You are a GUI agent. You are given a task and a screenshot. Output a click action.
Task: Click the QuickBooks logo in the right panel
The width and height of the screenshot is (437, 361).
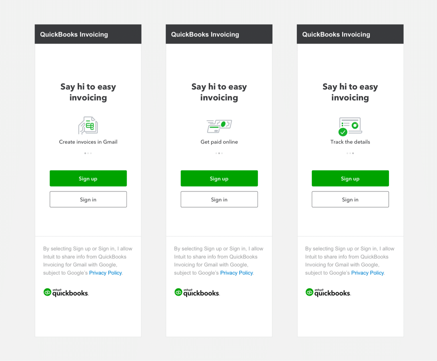click(328, 293)
